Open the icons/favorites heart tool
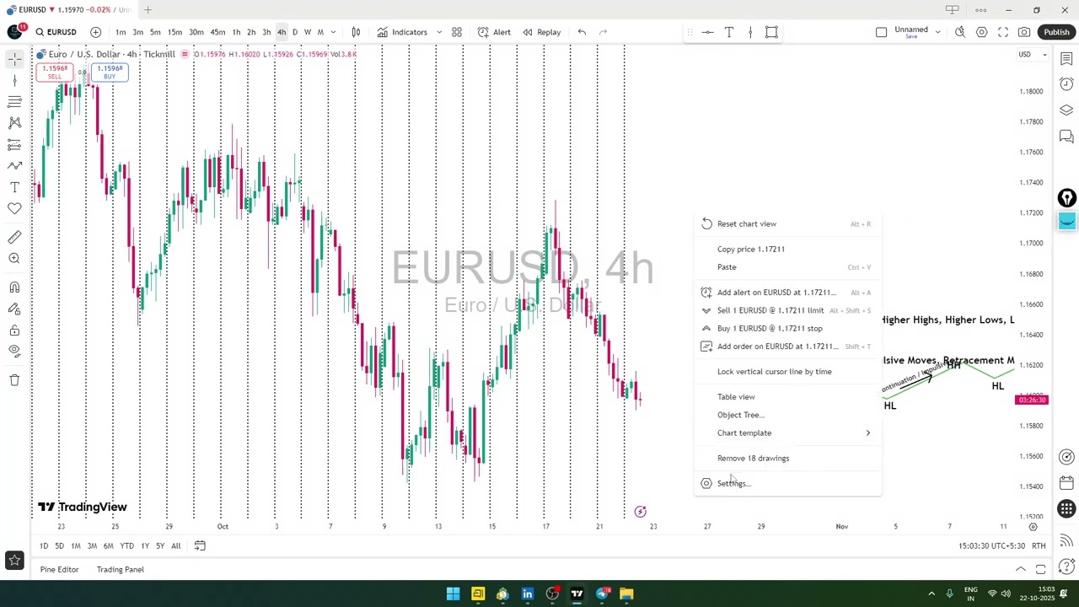Image resolution: width=1079 pixels, height=607 pixels. tap(14, 208)
